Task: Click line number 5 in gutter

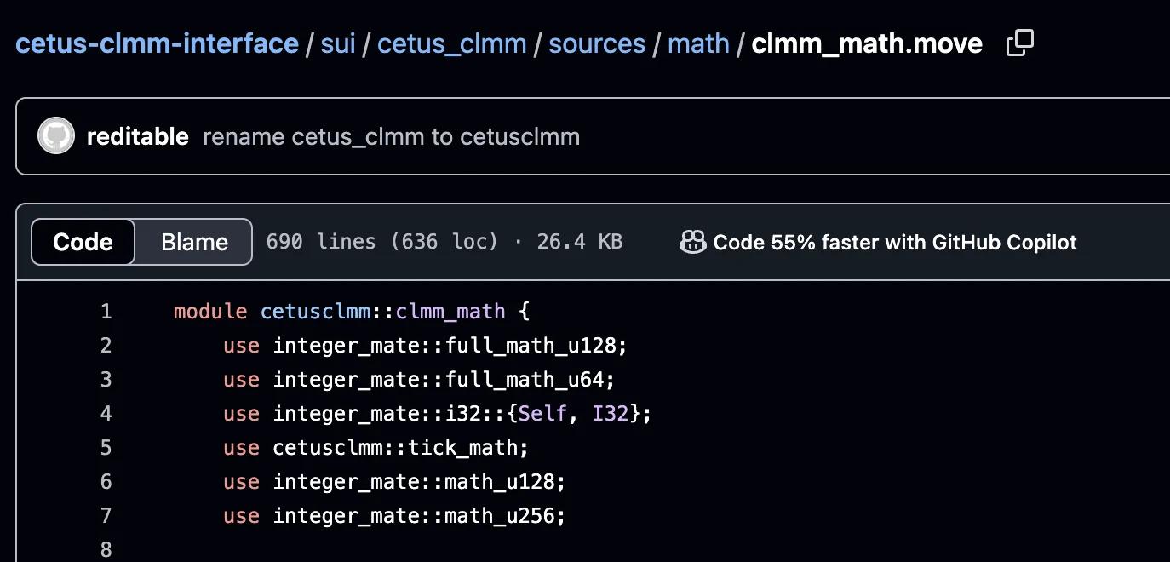Action: 106,448
